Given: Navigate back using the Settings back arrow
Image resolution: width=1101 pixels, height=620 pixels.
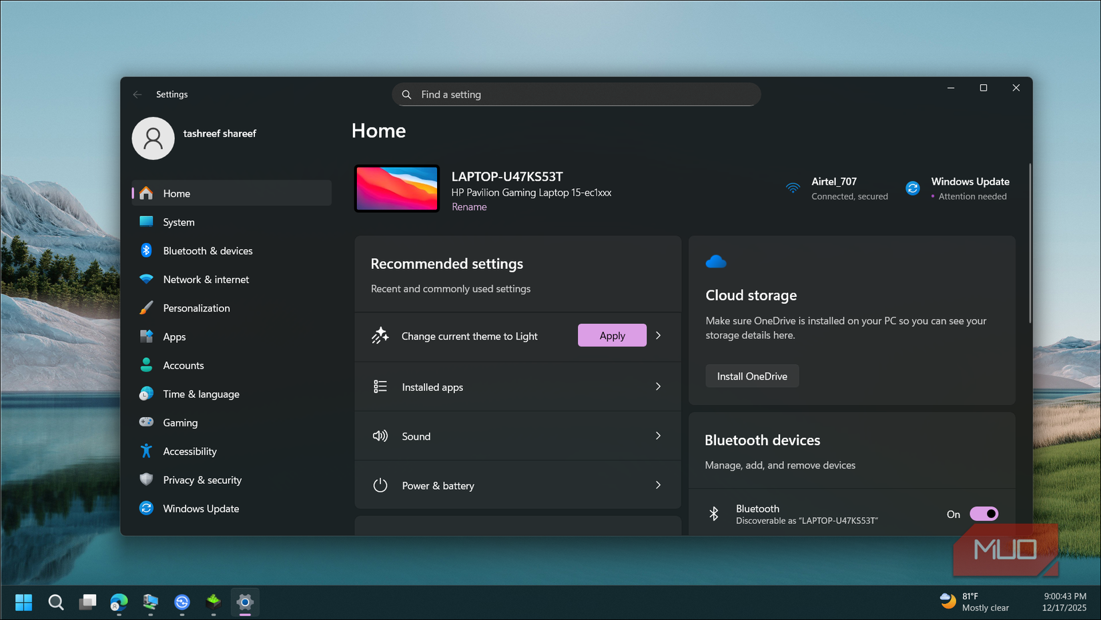Looking at the screenshot, I should (137, 94).
